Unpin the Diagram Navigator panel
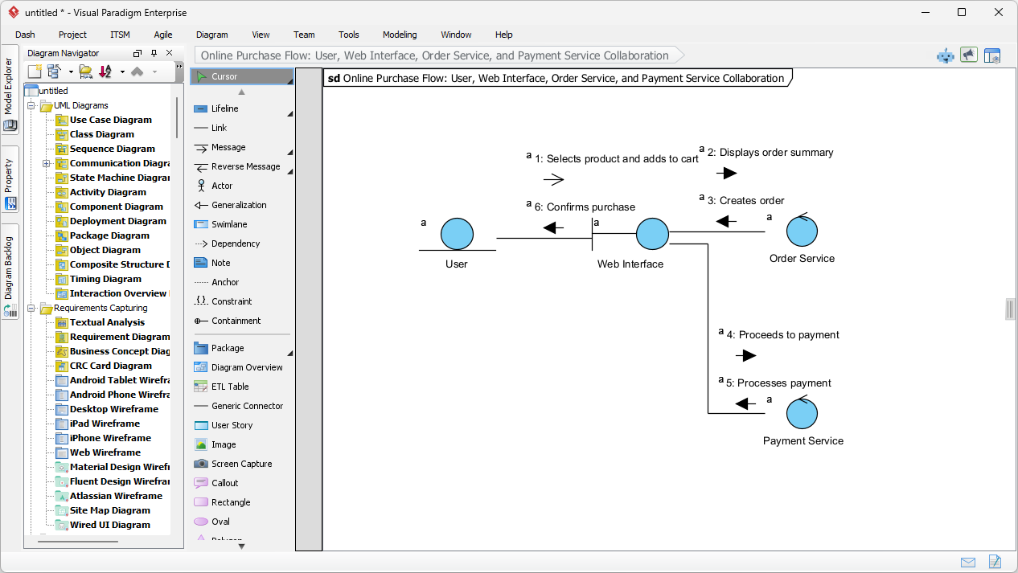1018x573 pixels. [154, 52]
